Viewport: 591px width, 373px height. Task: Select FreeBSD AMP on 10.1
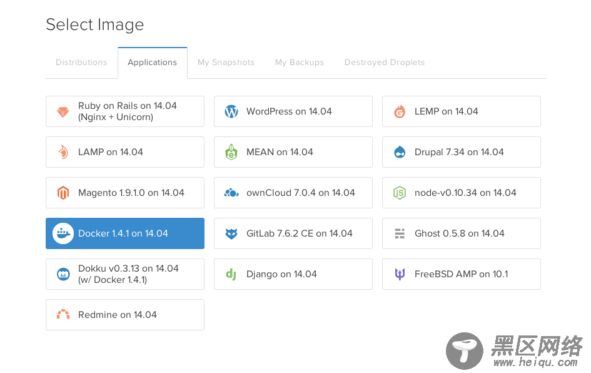[x=462, y=274]
